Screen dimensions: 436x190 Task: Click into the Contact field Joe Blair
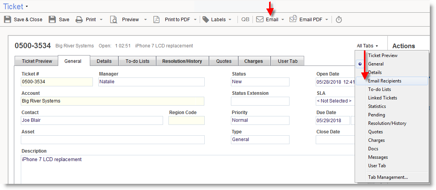[x=92, y=120]
